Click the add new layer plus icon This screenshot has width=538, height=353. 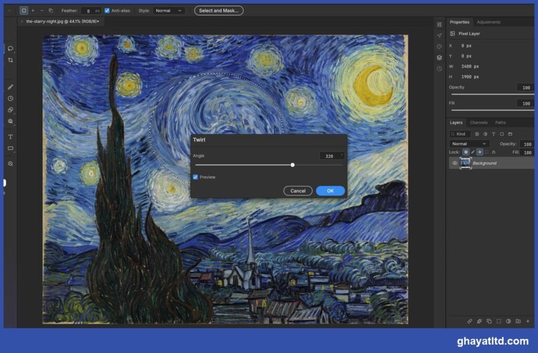[x=527, y=321]
